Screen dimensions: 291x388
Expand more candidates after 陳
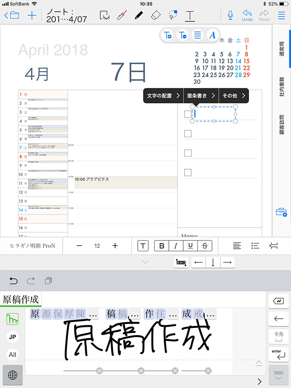(x=93, y=314)
